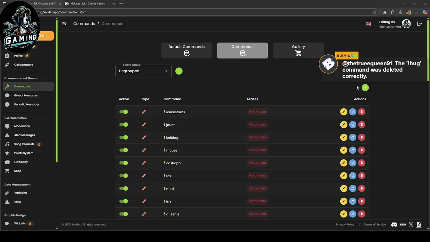The image size is (430, 242).
Task: Switch to the Default Commands tab
Action: point(186,50)
